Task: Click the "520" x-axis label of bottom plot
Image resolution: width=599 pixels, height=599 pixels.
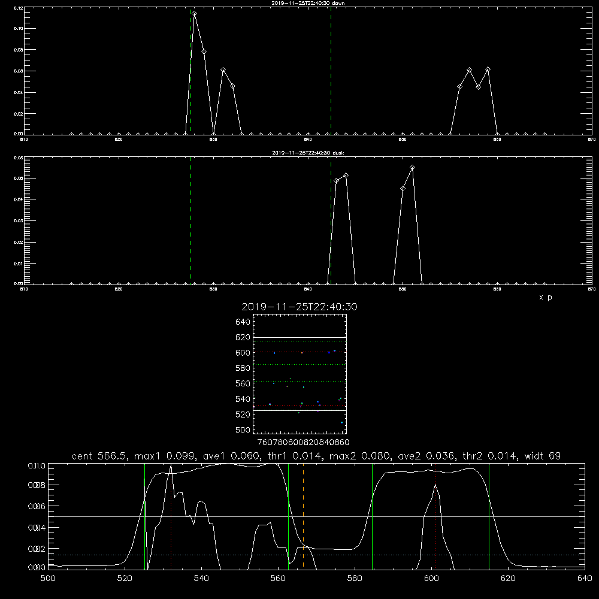Action: 125,579
